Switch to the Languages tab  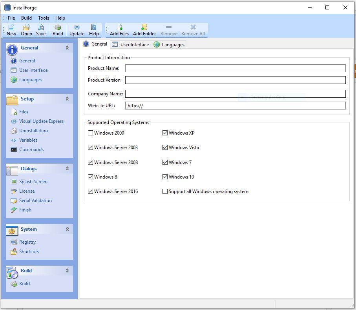(169, 45)
